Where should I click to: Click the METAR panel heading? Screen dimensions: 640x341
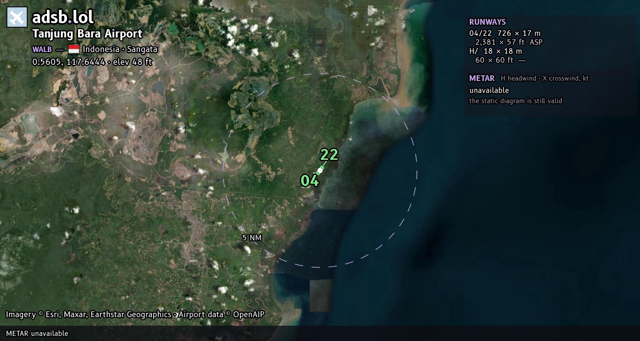(x=482, y=78)
